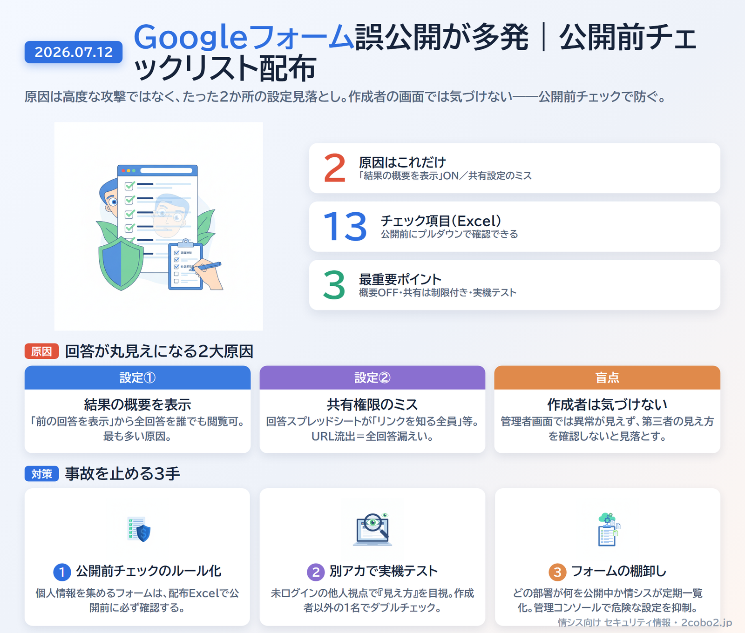Click the hero checklist illustration thumbnail
The image size is (745, 633).
pyautogui.click(x=159, y=227)
